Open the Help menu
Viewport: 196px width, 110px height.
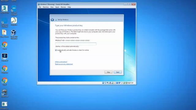point(69,7)
